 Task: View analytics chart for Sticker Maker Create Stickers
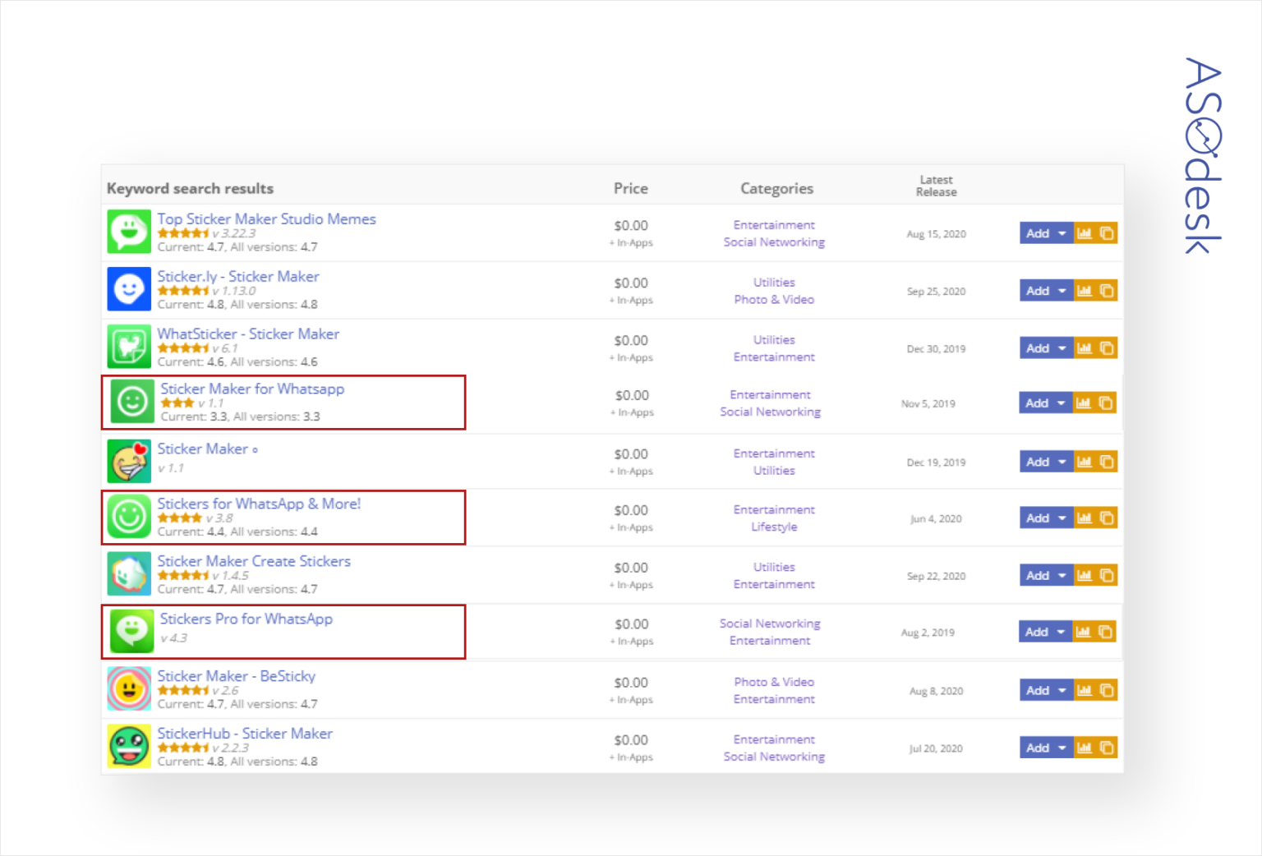point(1085,575)
